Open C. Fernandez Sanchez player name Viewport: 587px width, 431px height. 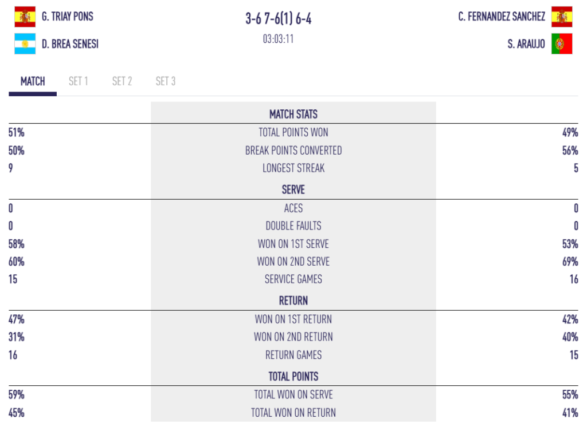click(502, 17)
